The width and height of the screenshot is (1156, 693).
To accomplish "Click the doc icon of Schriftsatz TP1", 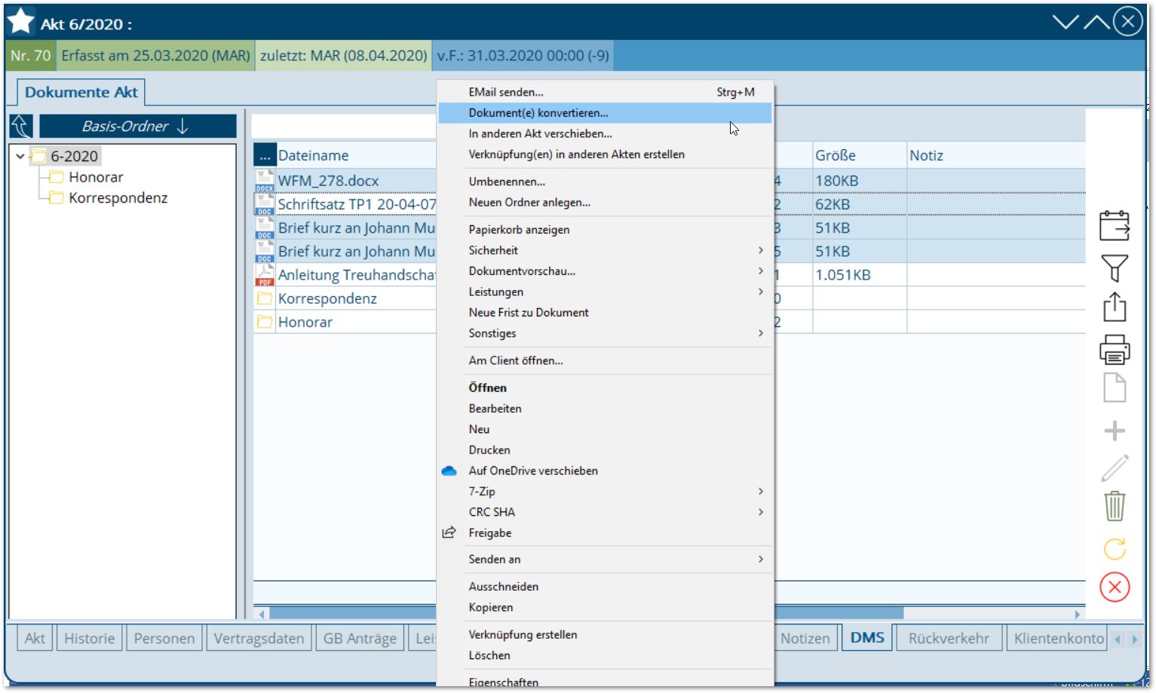I will click(x=265, y=204).
